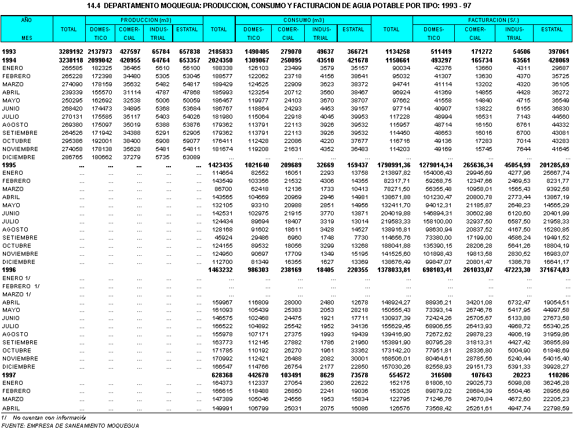The width and height of the screenshot is (573, 430).
Task: Select the 1995 year row label
Action: 9,165
